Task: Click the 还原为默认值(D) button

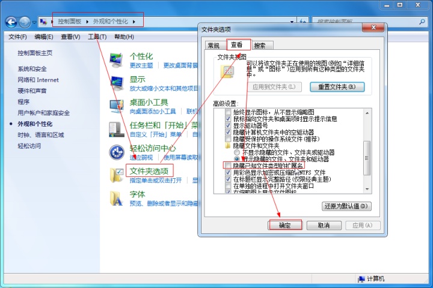Action: pyautogui.click(x=346, y=206)
